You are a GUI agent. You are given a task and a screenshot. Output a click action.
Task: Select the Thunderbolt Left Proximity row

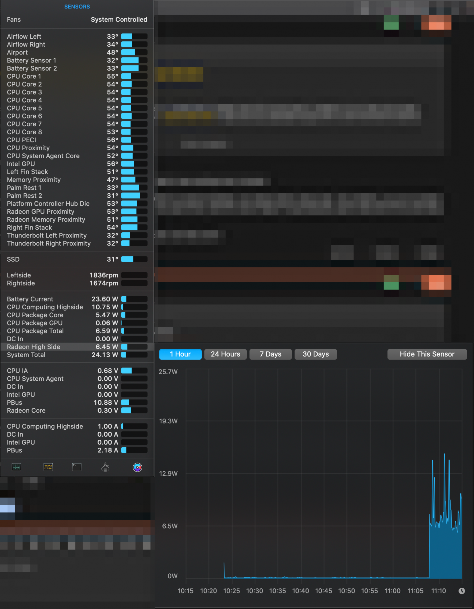[77, 235]
